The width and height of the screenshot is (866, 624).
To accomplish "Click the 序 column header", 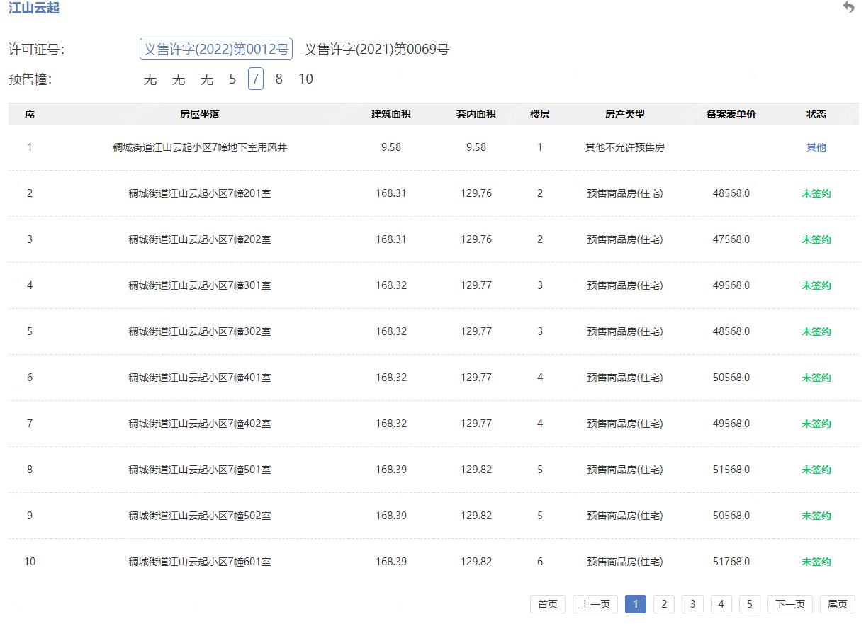I will pyautogui.click(x=30, y=114).
